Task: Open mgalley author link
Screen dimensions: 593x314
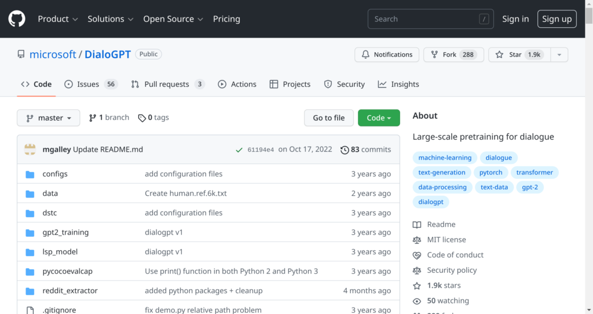Action: tap(57, 149)
